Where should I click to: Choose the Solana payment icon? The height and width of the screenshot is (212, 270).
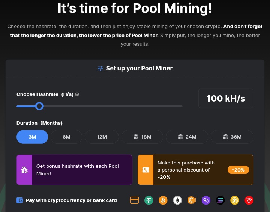click(220, 200)
